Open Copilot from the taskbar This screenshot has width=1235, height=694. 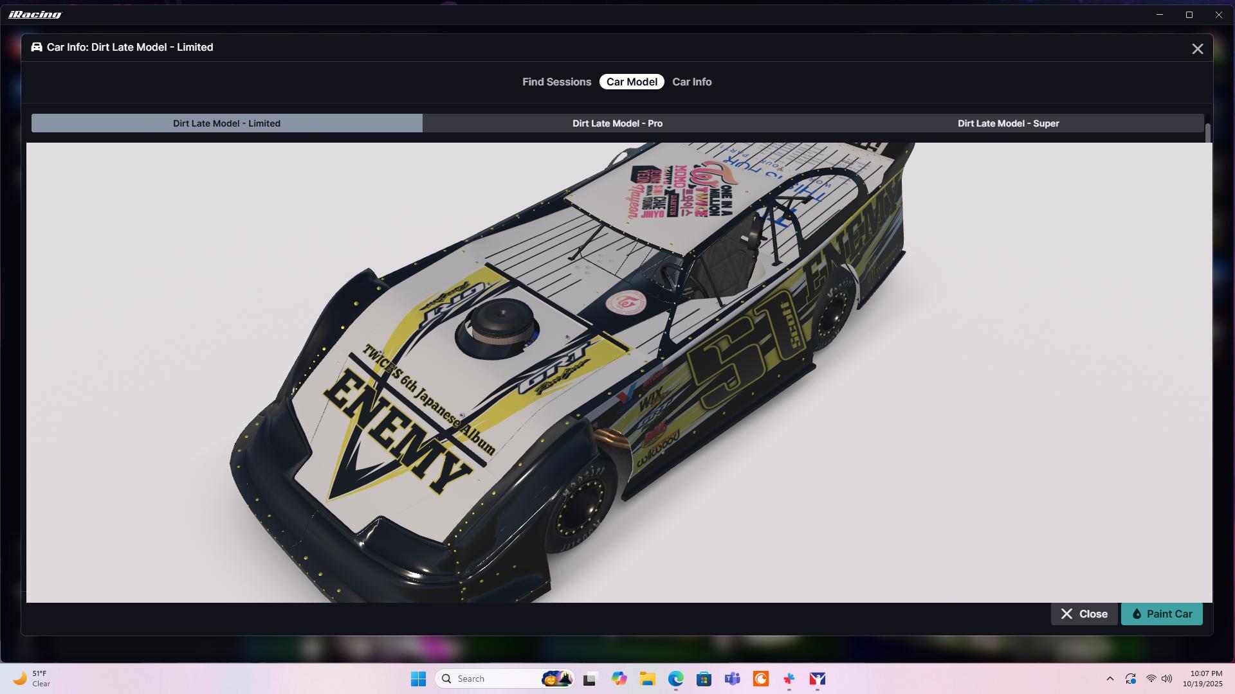click(619, 679)
